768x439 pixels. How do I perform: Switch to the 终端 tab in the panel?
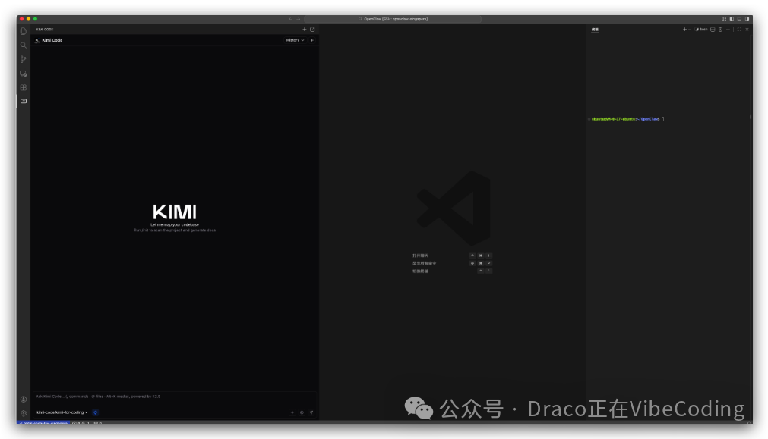pyautogui.click(x=594, y=30)
